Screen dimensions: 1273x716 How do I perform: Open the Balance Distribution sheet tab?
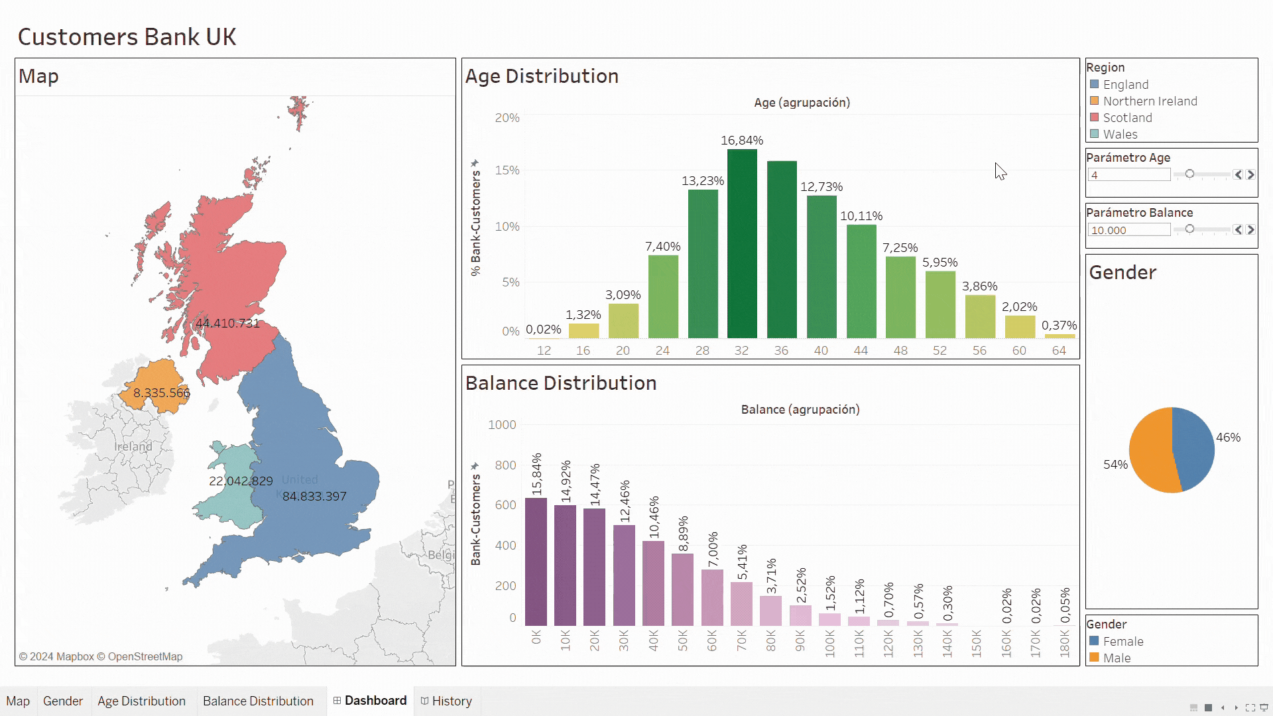click(x=258, y=701)
